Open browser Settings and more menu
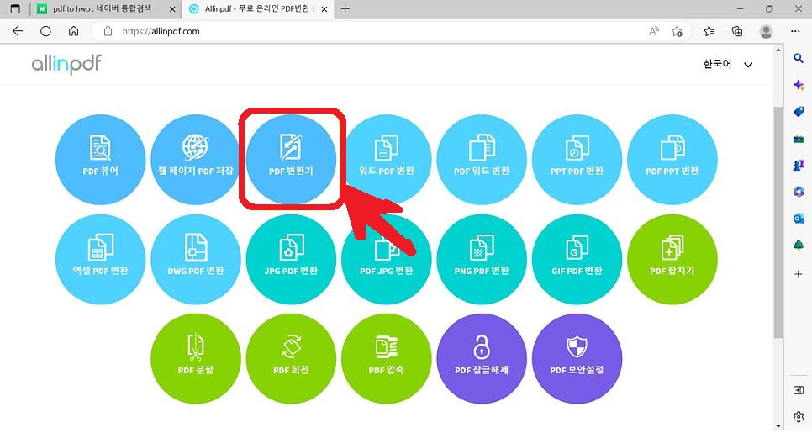 pyautogui.click(x=795, y=31)
